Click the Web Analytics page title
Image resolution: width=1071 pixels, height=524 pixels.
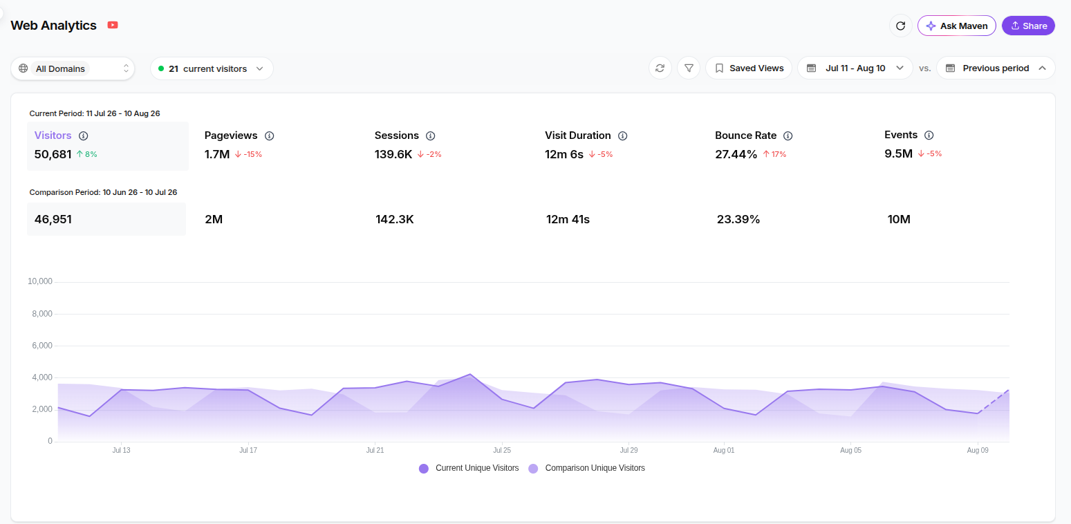click(53, 25)
